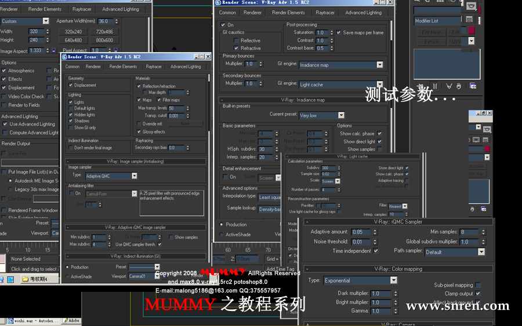Click red color swatch in lower command panel

487,149
